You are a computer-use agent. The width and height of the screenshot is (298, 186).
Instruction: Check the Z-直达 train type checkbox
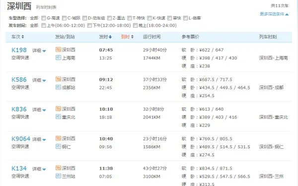tap(109, 18)
